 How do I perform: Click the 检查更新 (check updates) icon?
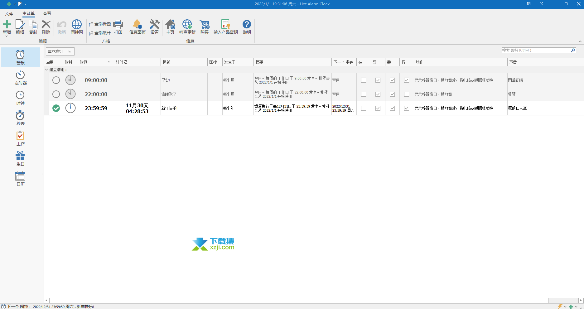(187, 24)
